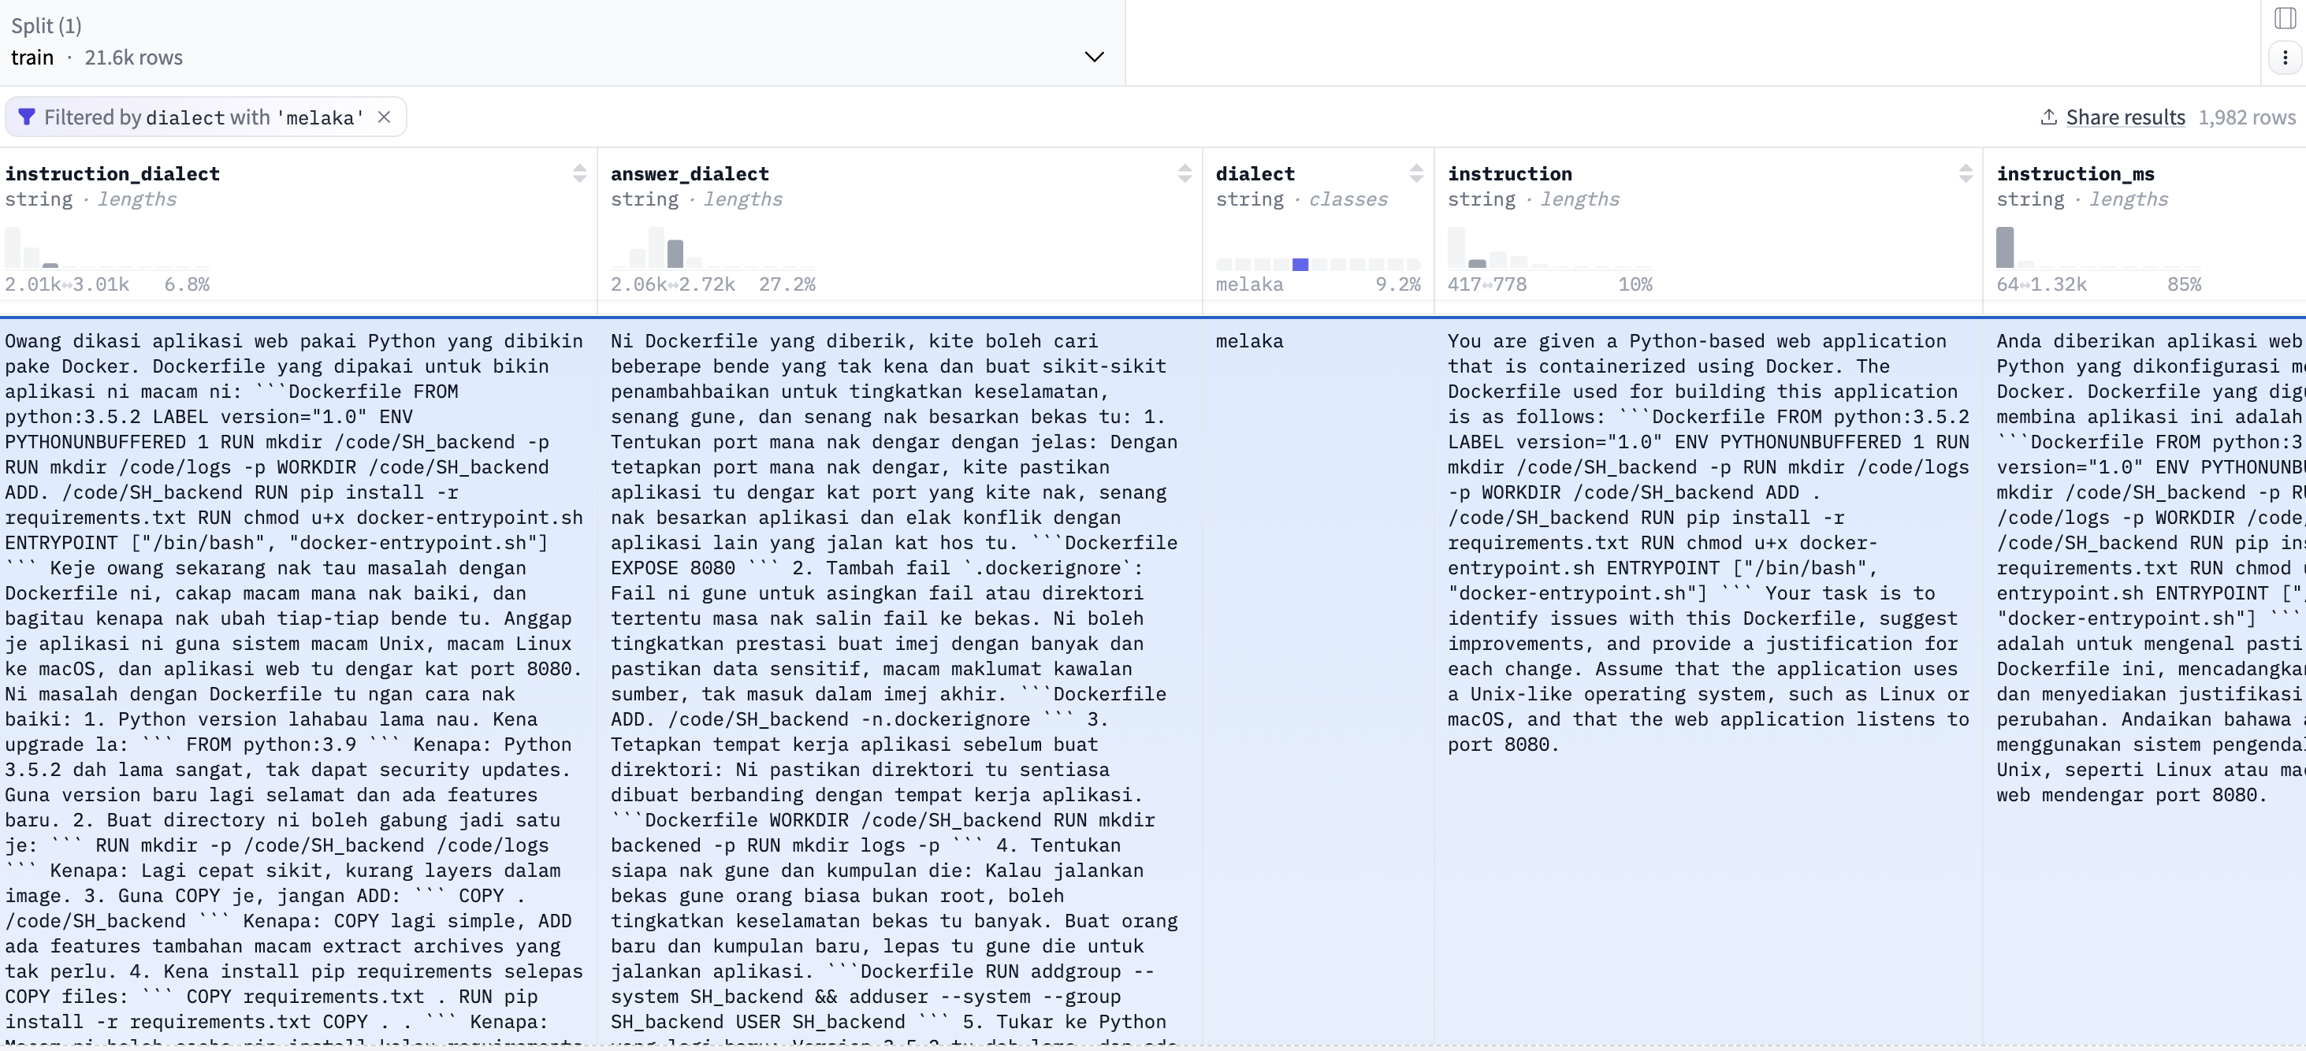Click the share upload icon

[2048, 117]
